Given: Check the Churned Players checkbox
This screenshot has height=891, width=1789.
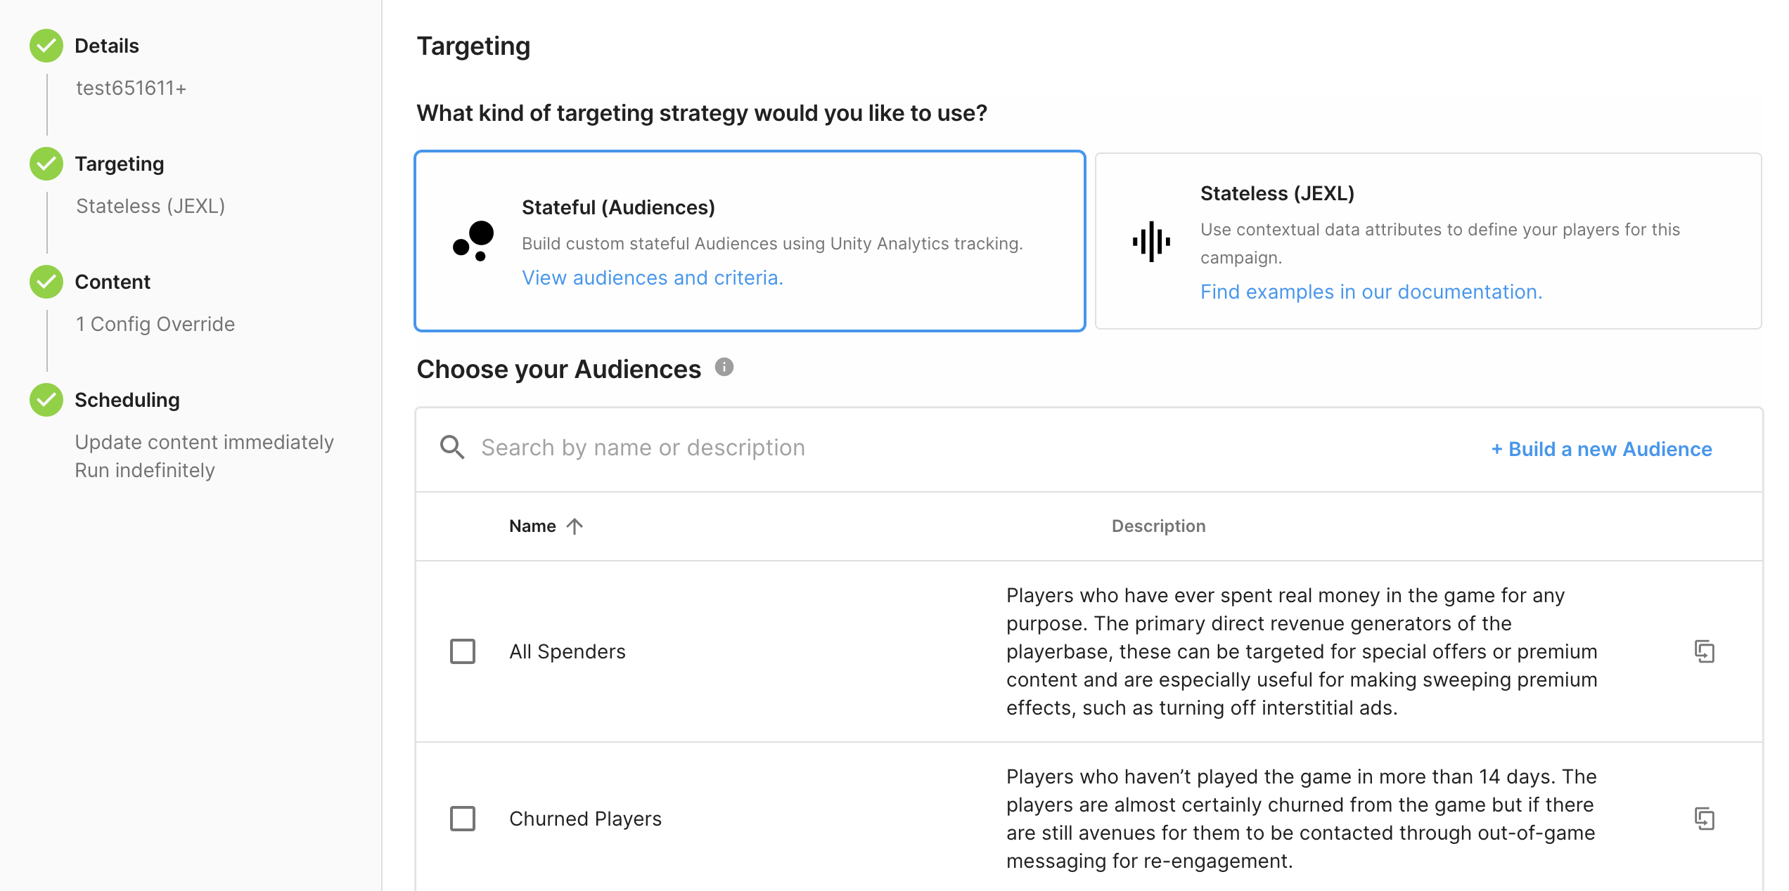Looking at the screenshot, I should (x=463, y=819).
